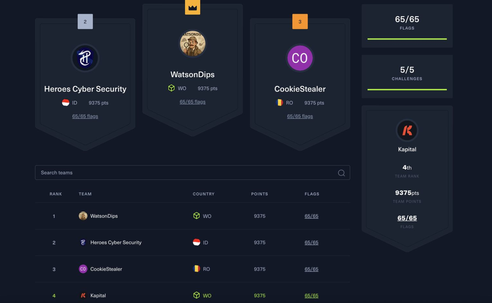492x303 pixels.
Task: Click the green progress bar under 65/65 FLAGS
Action: click(x=407, y=39)
